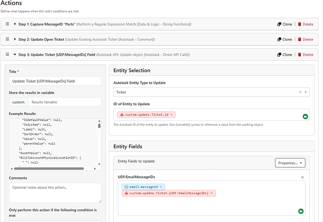The height and width of the screenshot is (222, 323).
Task: Delete Step 2 Update Open Ticket
Action: point(305,39)
